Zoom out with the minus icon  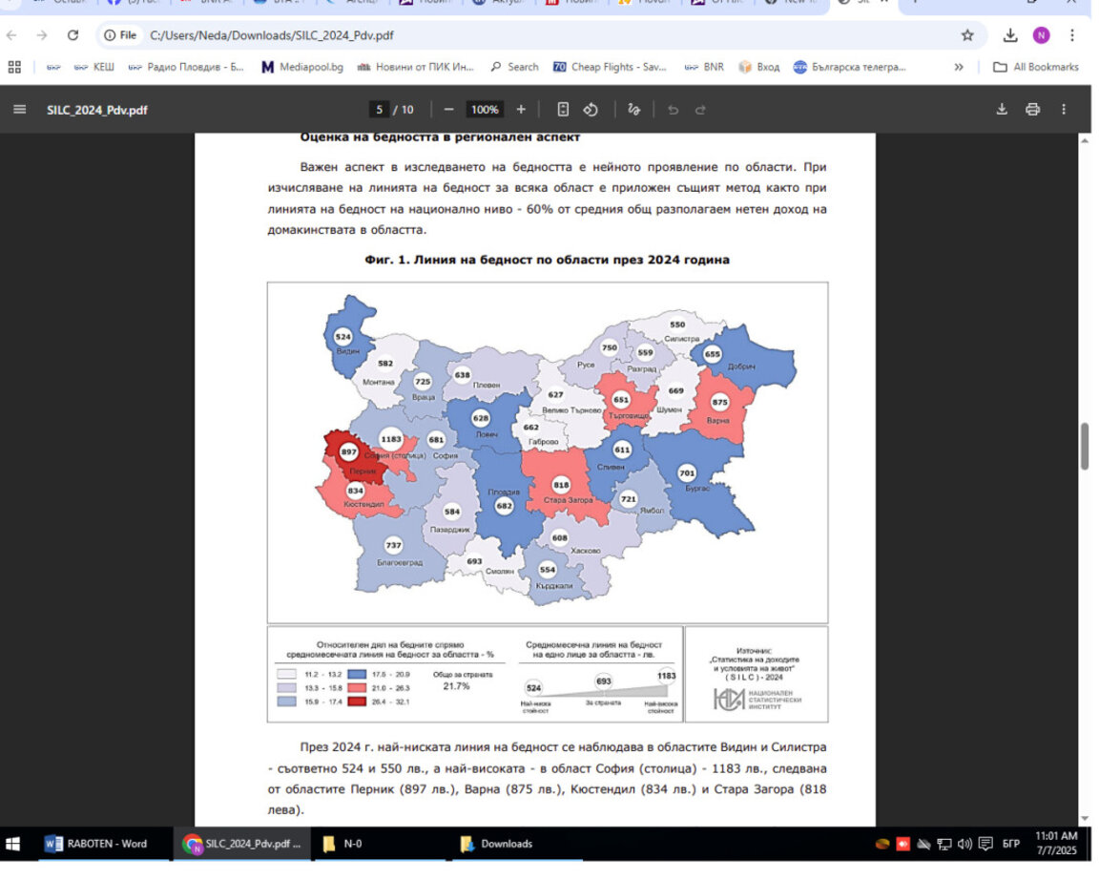coord(449,110)
